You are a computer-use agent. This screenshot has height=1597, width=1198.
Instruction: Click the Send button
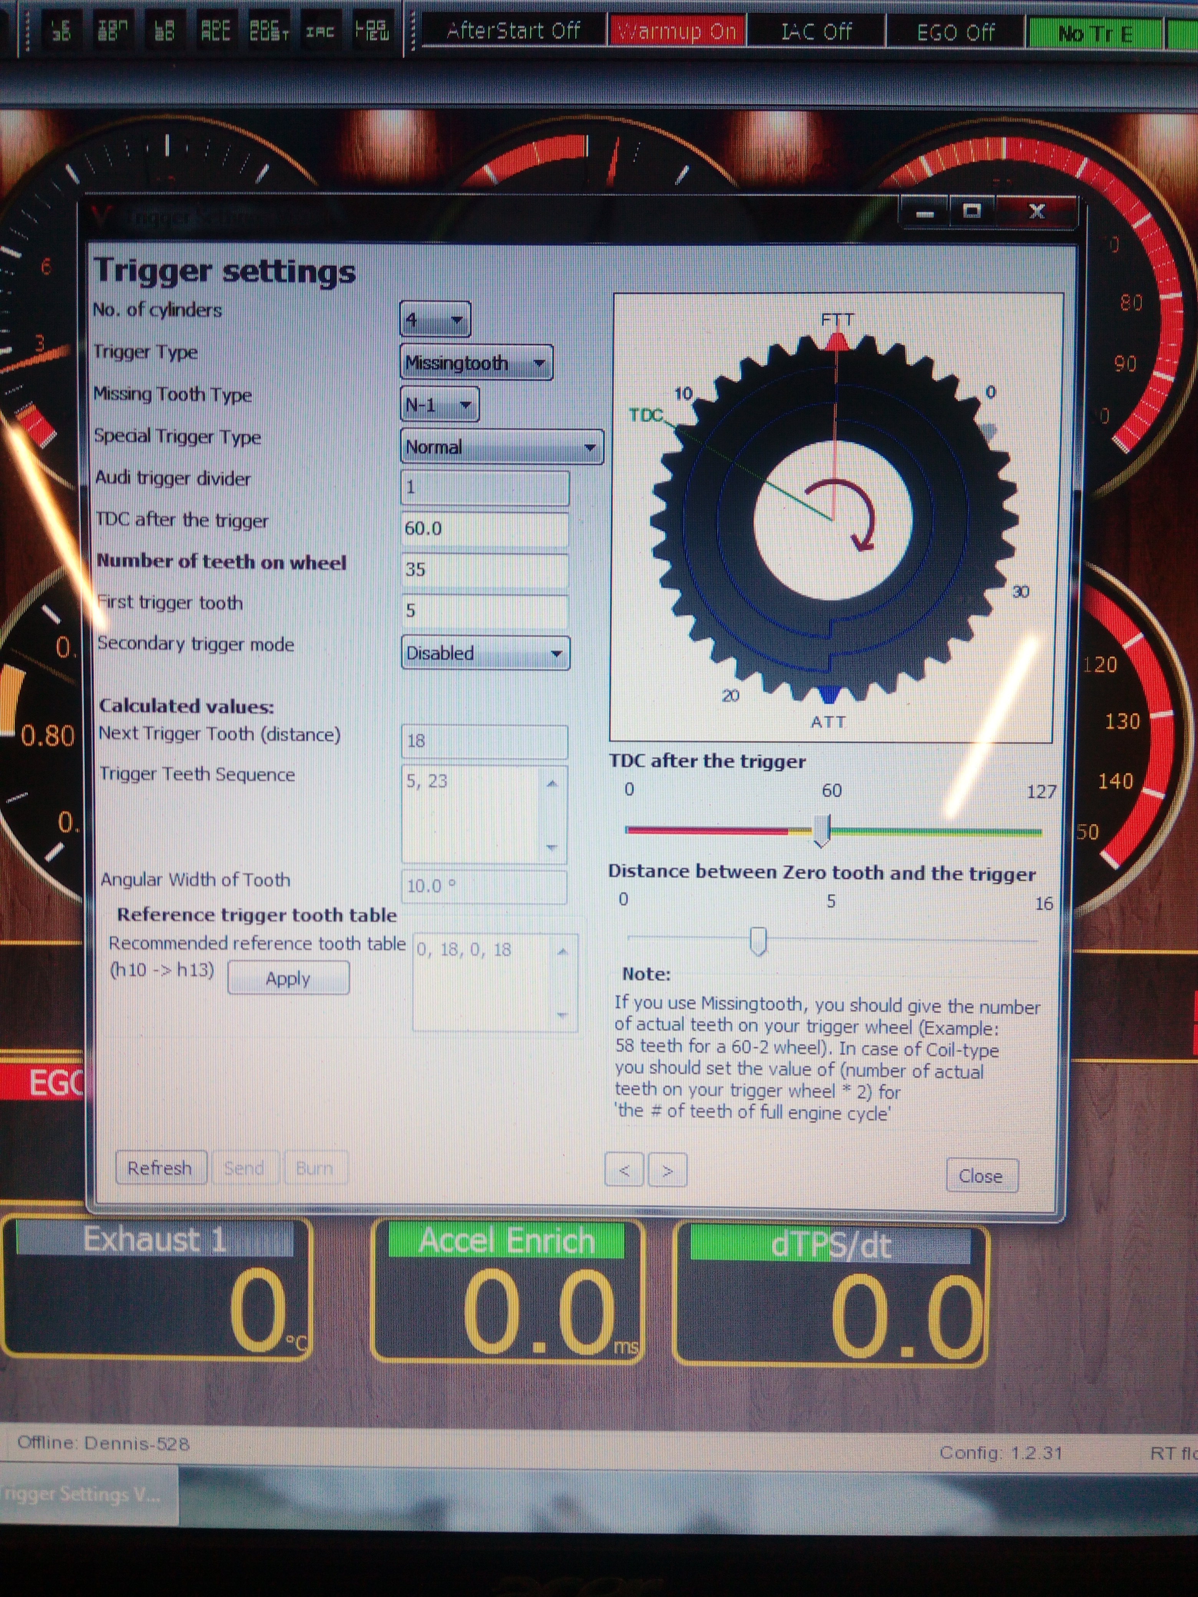[x=244, y=1167]
